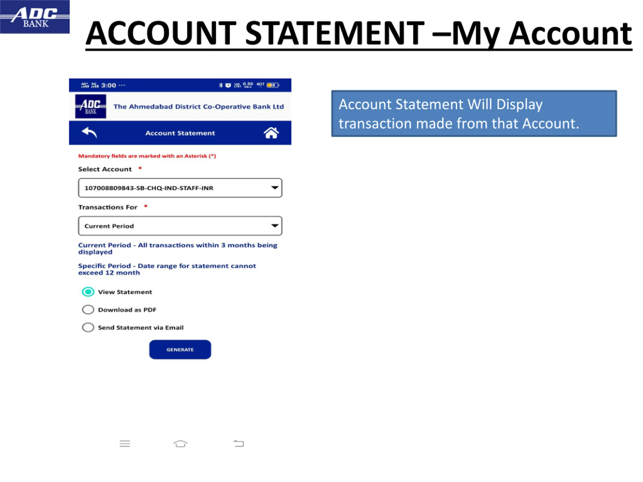Tap battery icon in status bar

point(273,85)
